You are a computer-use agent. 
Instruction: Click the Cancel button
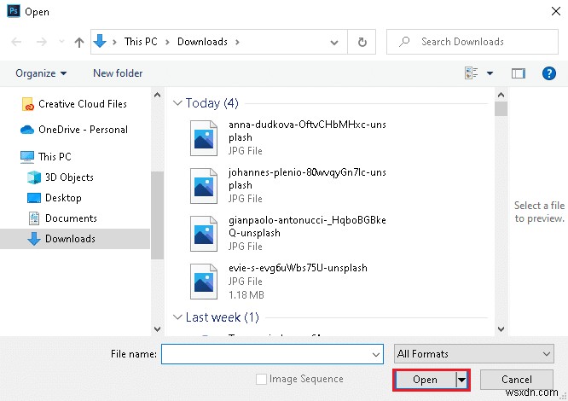(517, 380)
